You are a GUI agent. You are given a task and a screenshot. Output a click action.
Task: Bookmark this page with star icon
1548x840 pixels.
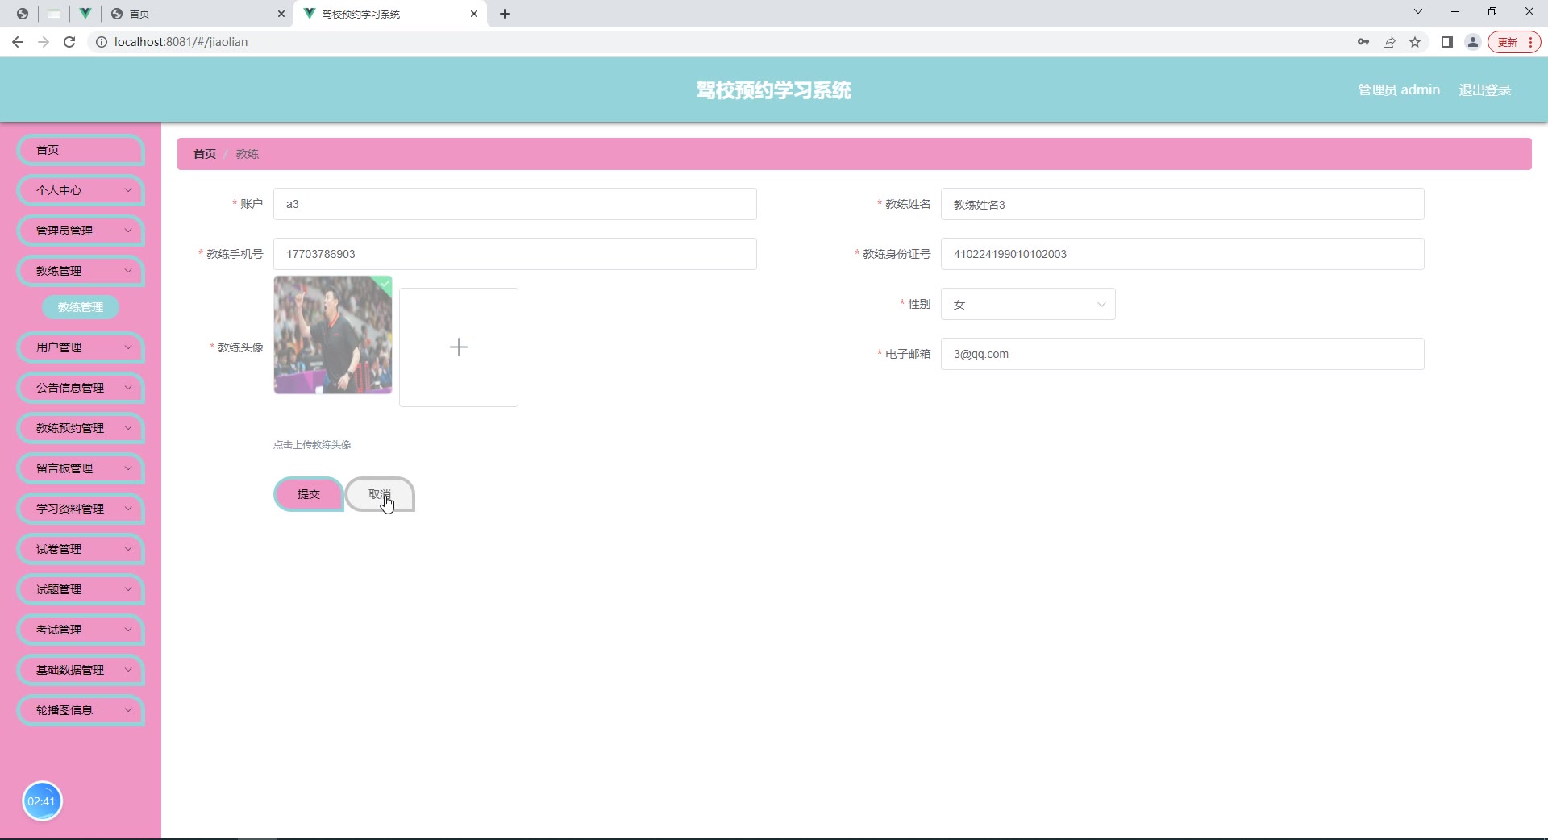point(1415,42)
